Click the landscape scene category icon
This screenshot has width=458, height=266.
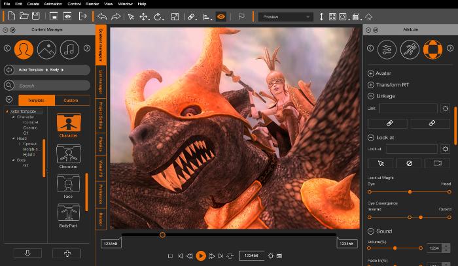[x=46, y=49]
